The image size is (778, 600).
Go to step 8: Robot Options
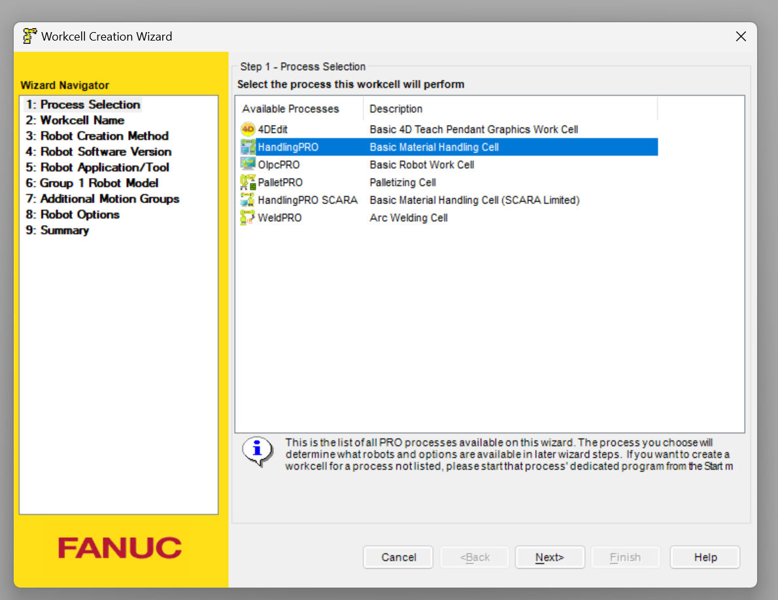tap(73, 215)
